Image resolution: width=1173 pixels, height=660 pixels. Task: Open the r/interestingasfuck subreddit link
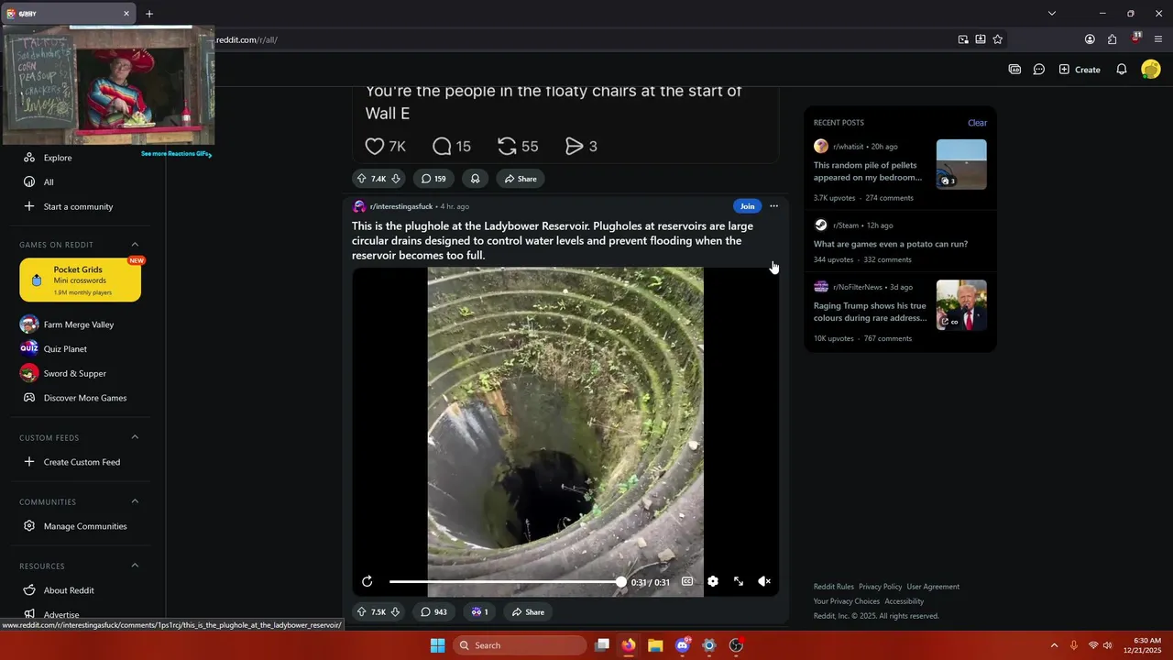point(401,206)
